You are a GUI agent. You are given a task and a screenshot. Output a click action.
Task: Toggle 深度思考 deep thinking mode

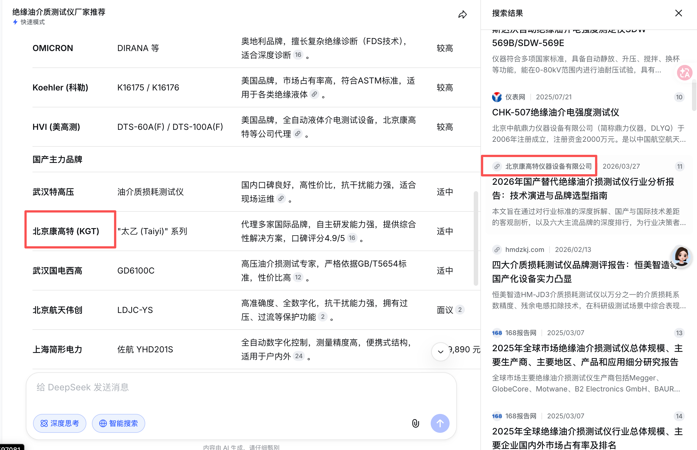(x=60, y=423)
